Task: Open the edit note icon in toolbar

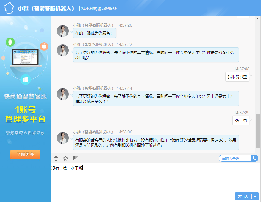Action: click(75, 158)
